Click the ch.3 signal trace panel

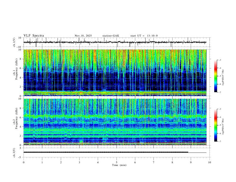point(117,153)
